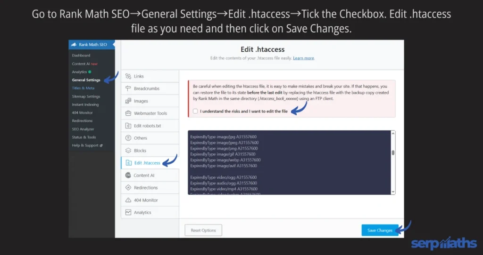Click the 'ExpiresByType image/webp A31557600' line
483x255 pixels.
click(225, 160)
